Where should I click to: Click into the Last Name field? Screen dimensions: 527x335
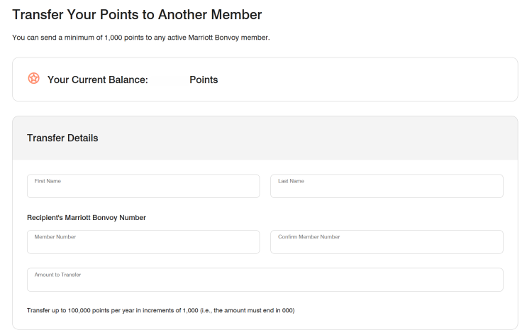tap(387, 188)
